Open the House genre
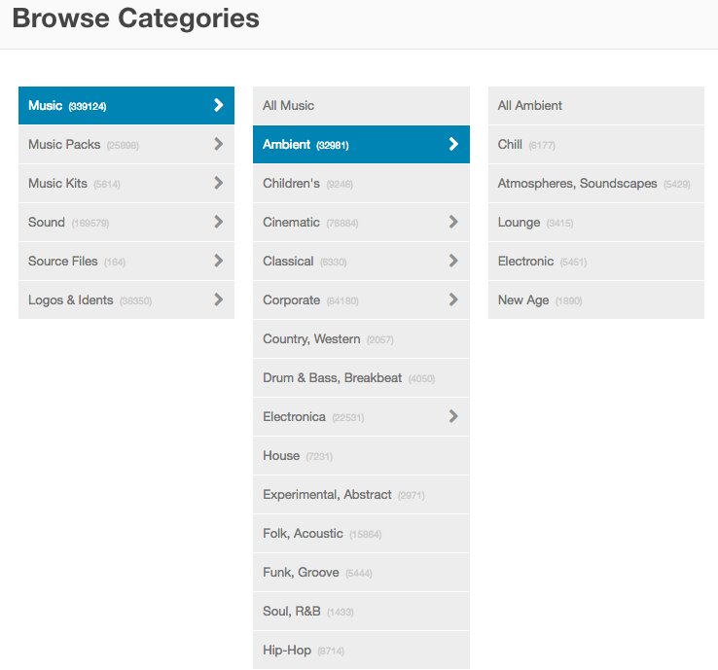 click(x=361, y=455)
